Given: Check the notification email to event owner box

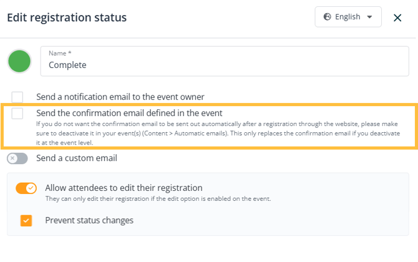Looking at the screenshot, I should point(17,97).
